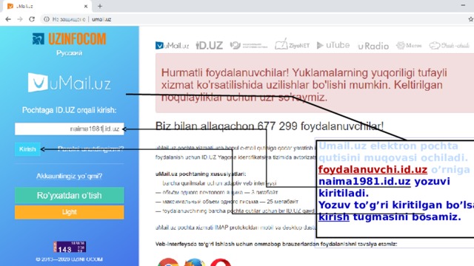Viewport: 474px width, 266px height.
Task: Click the Opera browser icon at bottom
Action: click(x=221, y=262)
